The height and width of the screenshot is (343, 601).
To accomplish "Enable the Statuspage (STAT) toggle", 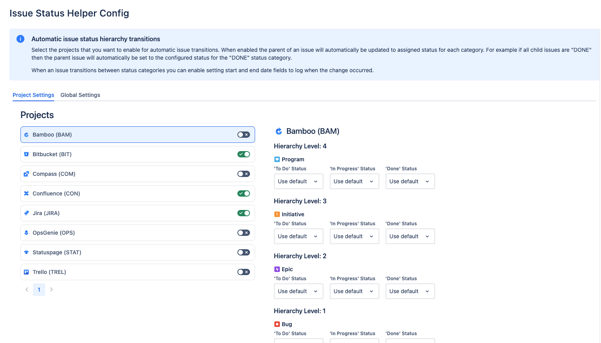I will click(244, 252).
